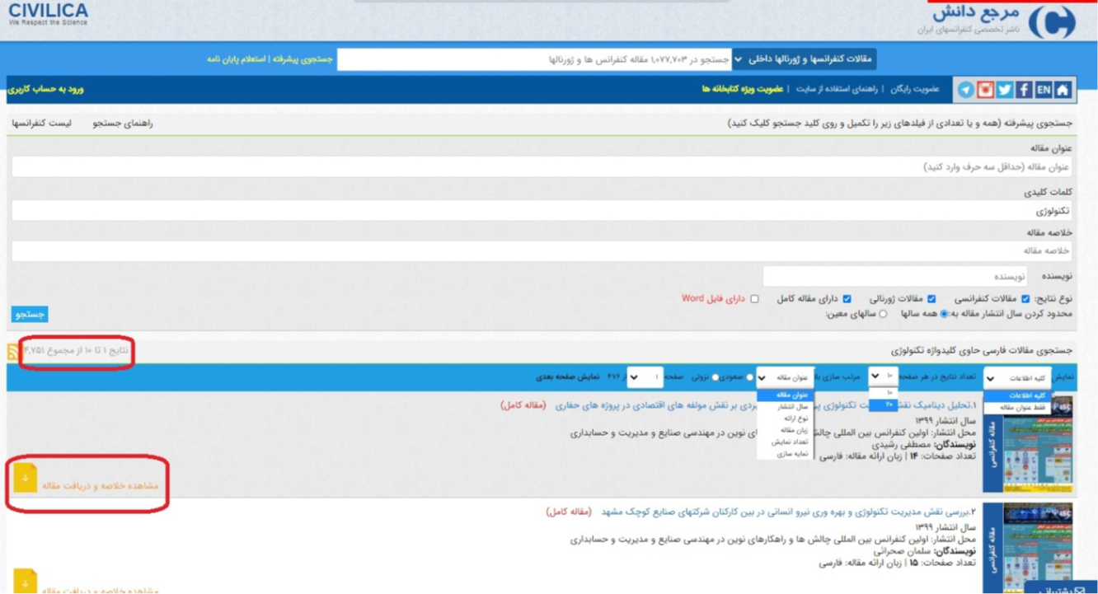Click the orange RSS feed icon
This screenshot has width=1098, height=594.
(12, 352)
